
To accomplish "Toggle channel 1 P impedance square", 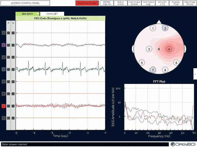I will click(x=9, y=33).
